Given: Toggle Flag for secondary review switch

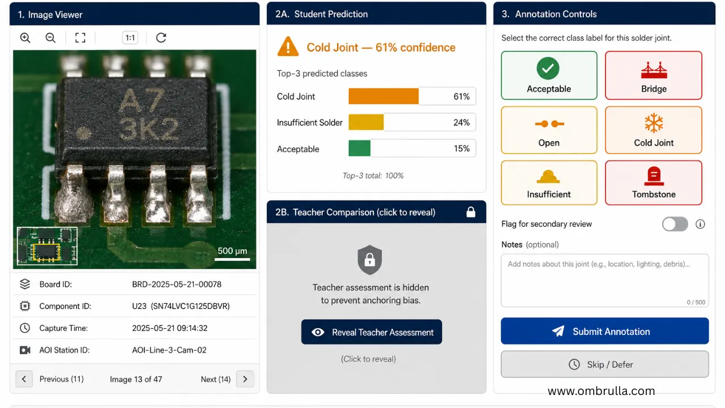Looking at the screenshot, I should pyautogui.click(x=675, y=224).
